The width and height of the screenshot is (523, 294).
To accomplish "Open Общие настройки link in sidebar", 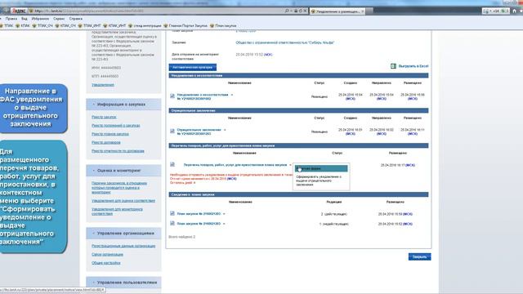I will coord(106,263).
